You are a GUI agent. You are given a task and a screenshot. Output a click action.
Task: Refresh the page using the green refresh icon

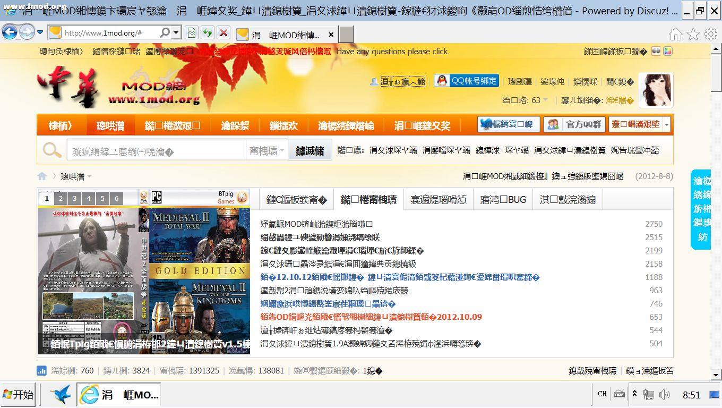pyautogui.click(x=207, y=33)
